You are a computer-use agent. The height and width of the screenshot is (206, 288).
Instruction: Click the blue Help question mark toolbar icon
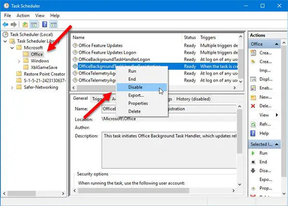coord(45,24)
